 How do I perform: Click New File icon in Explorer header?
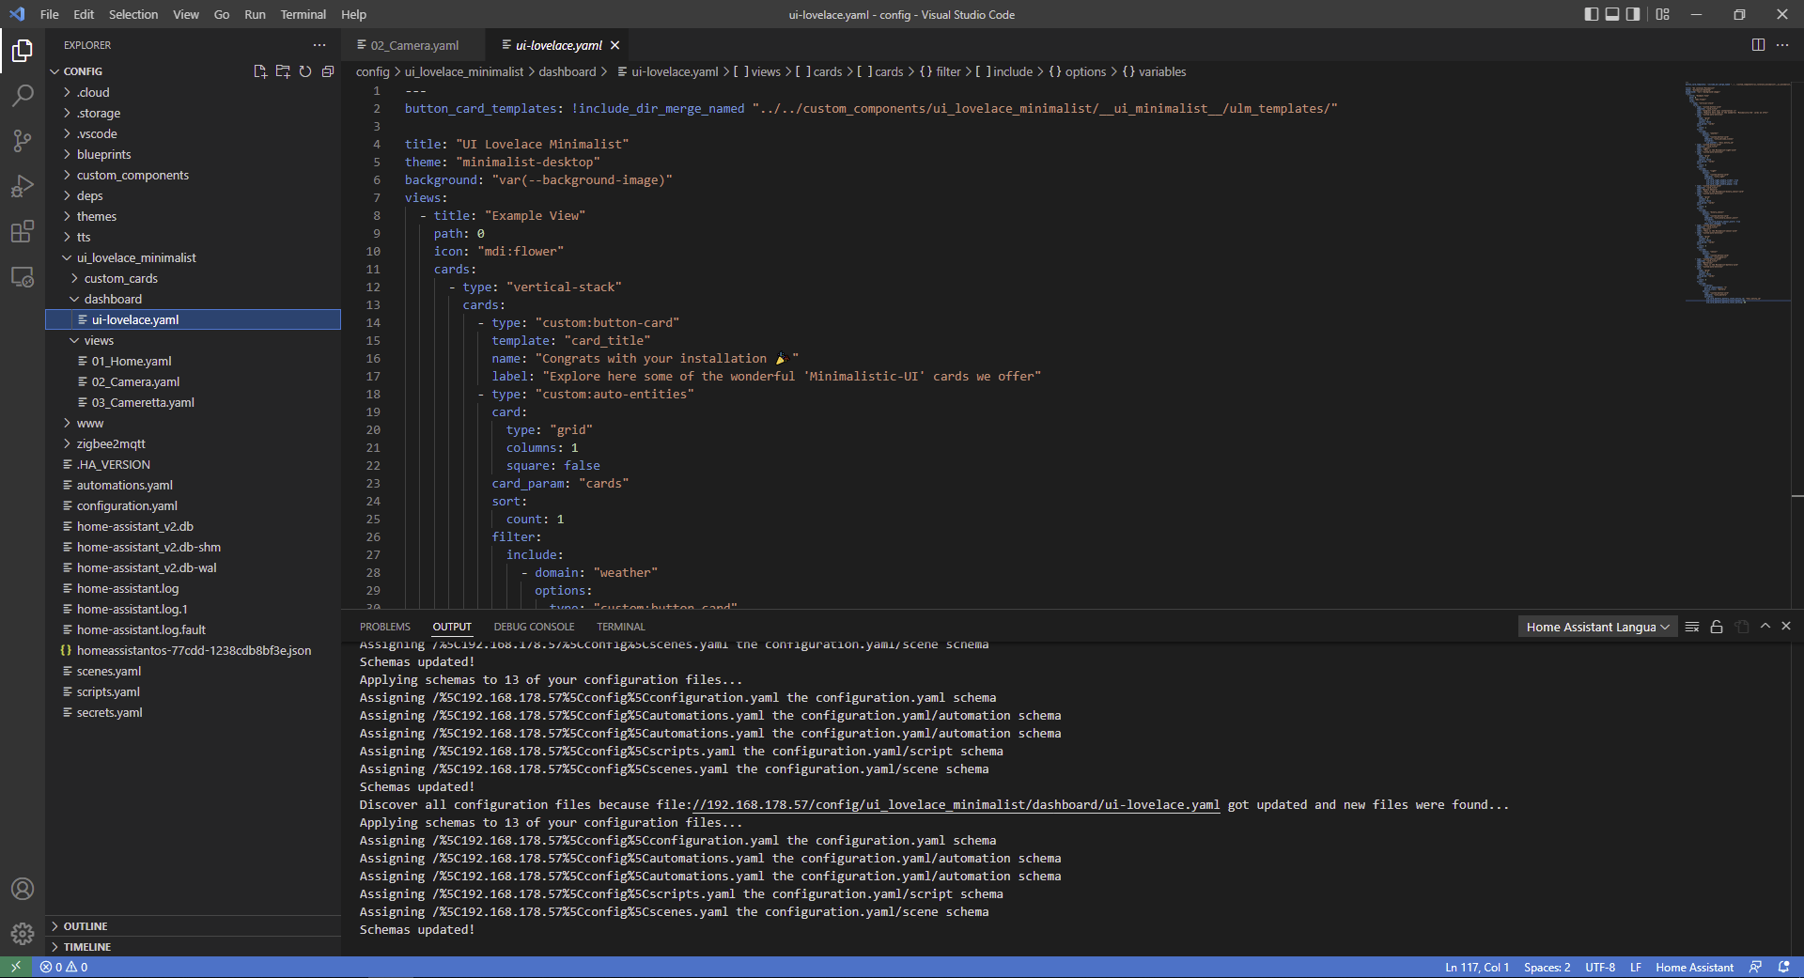click(x=260, y=71)
